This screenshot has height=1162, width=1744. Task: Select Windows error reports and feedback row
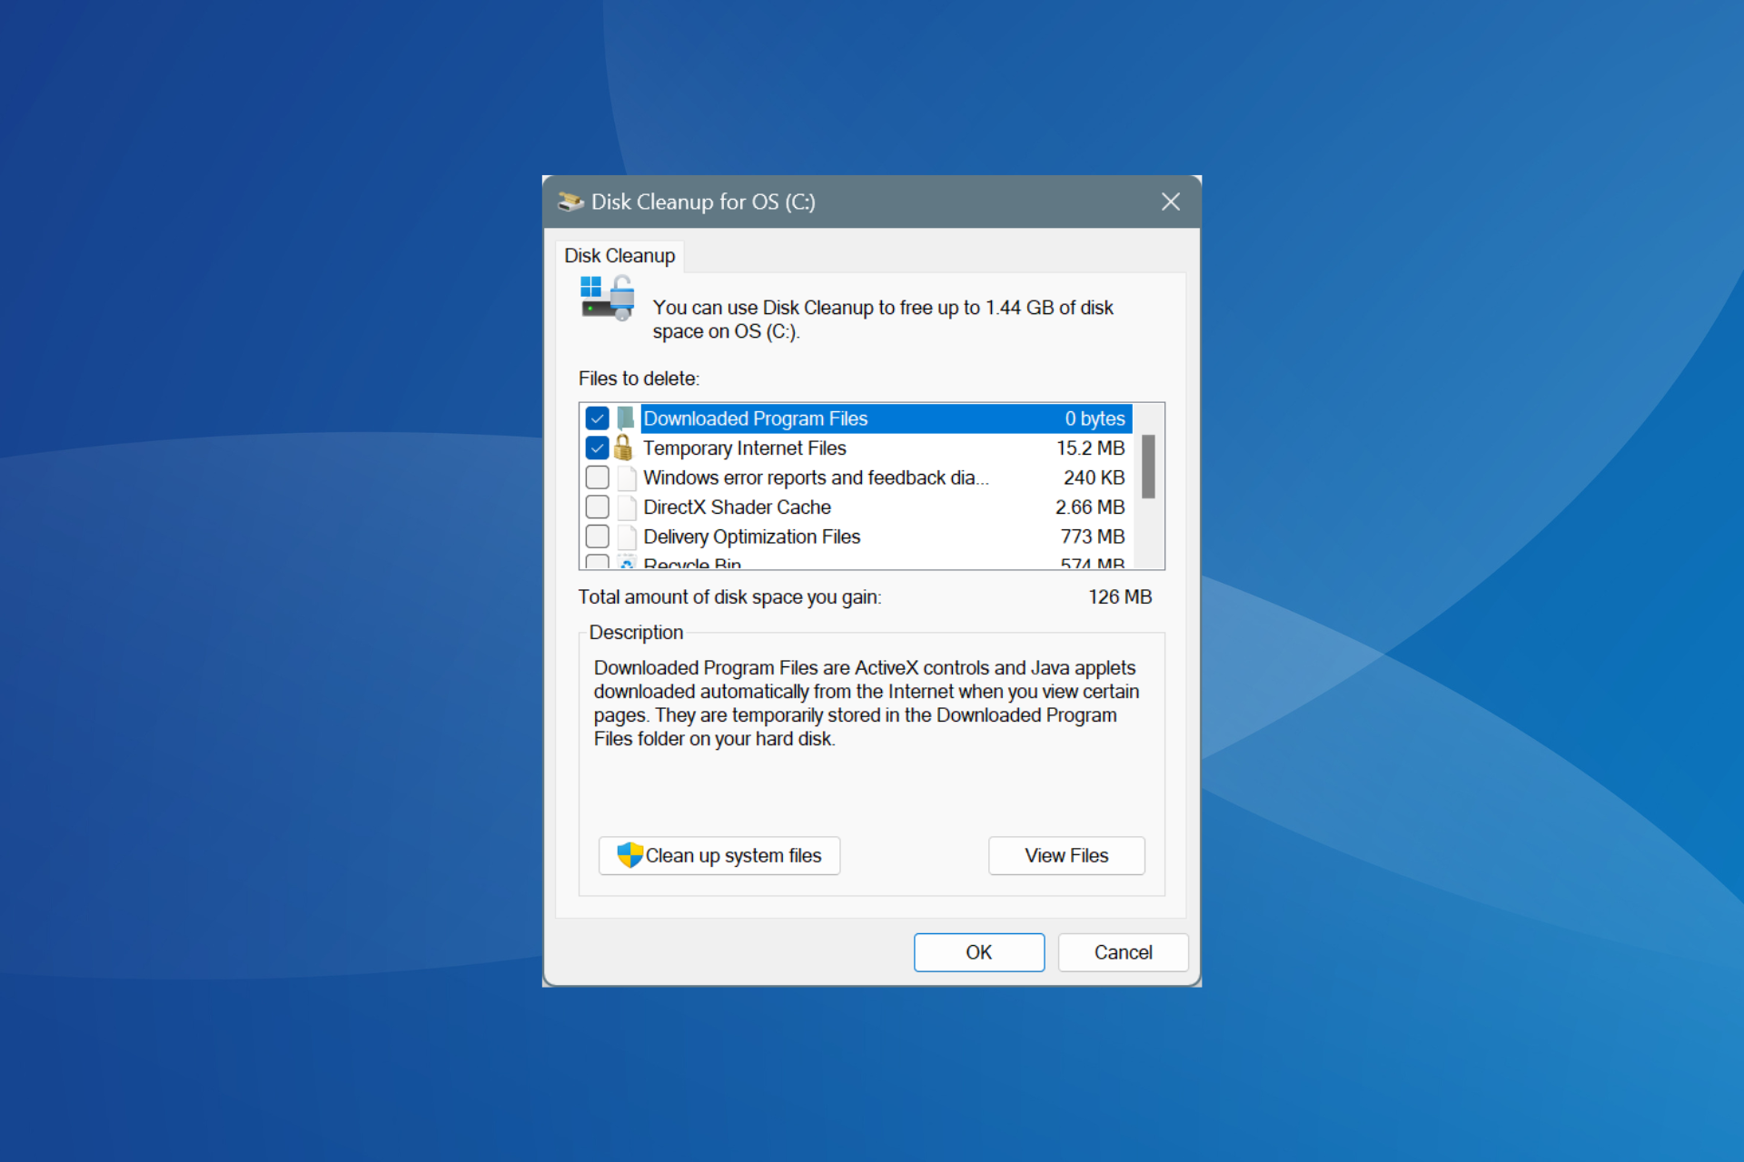click(x=816, y=478)
